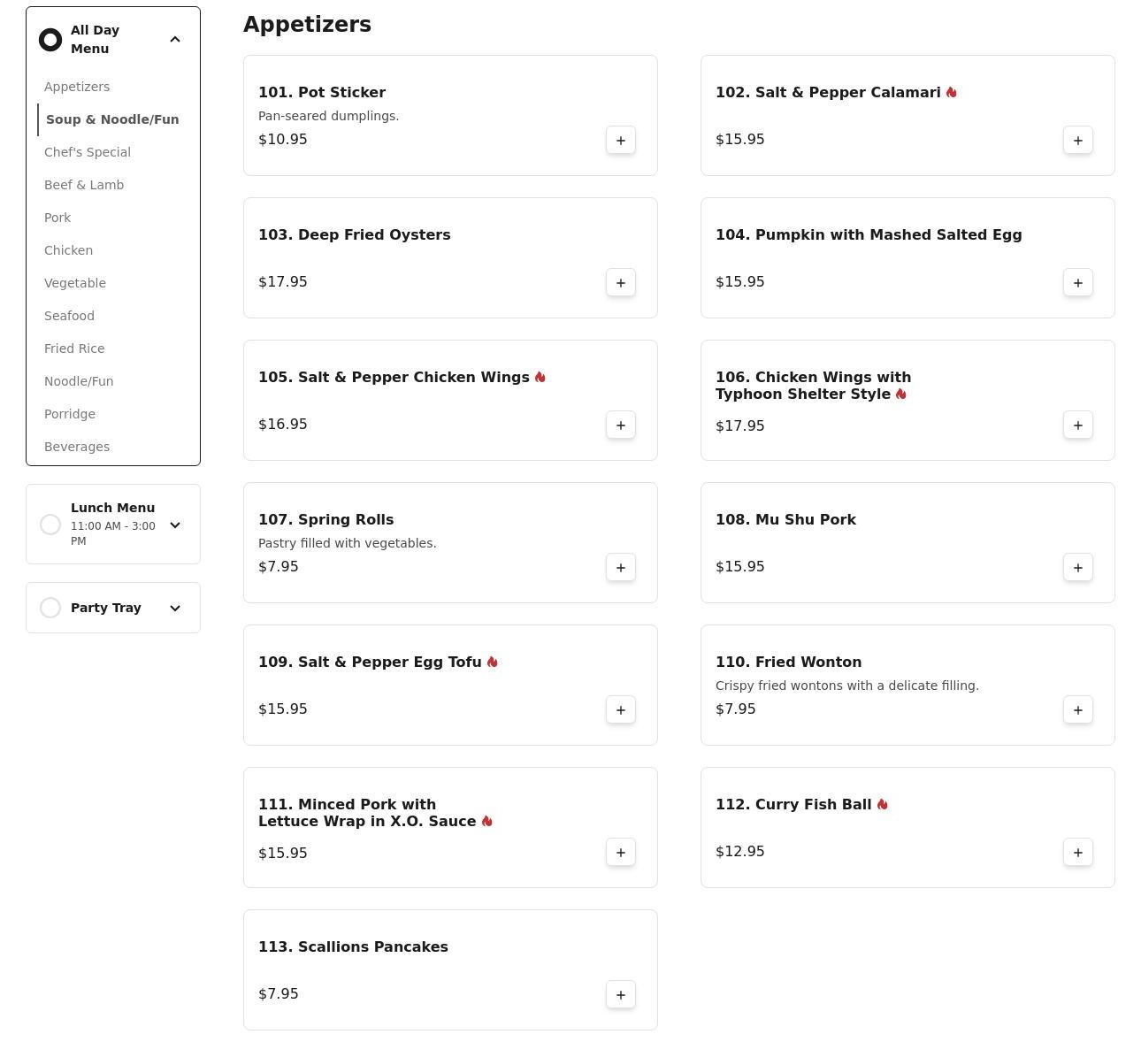Add Salt & Pepper Calamari to cart
Viewport: 1141px width, 1042px height.
[x=1077, y=140]
